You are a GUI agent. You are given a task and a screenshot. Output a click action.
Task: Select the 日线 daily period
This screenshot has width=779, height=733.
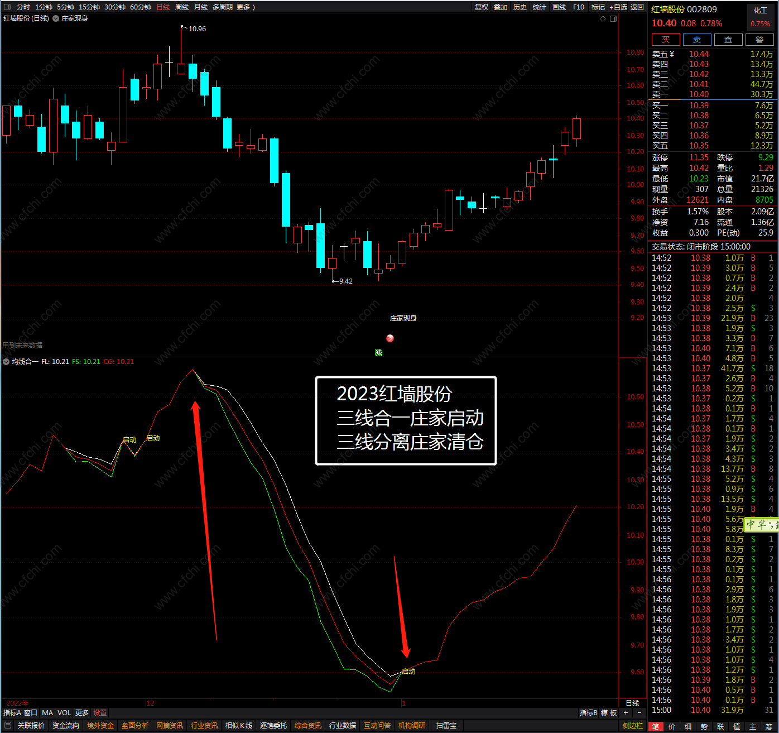click(x=163, y=7)
